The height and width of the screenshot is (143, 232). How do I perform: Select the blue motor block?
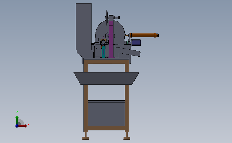coord(136,43)
